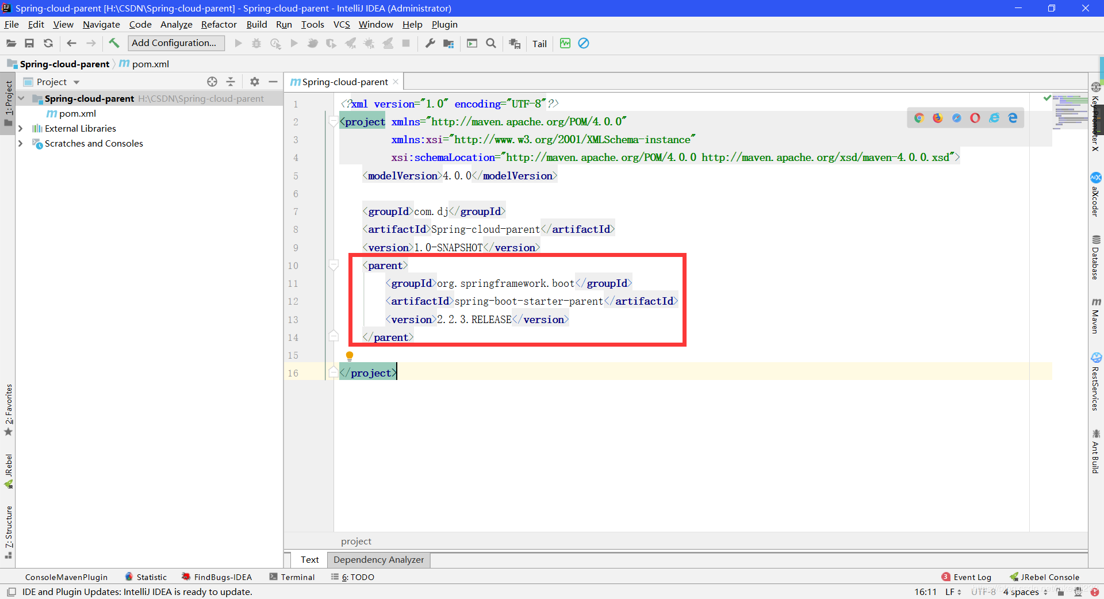Click the locate/scroll-from-source target icon
The image size is (1104, 599).
click(212, 82)
